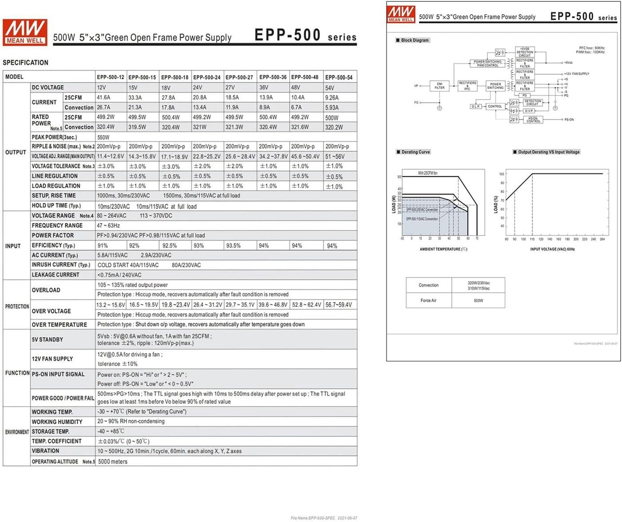The width and height of the screenshot is (622, 522).
Task: Click the 'EFFICIENCY (Typ.)' row label
Action: (x=53, y=245)
